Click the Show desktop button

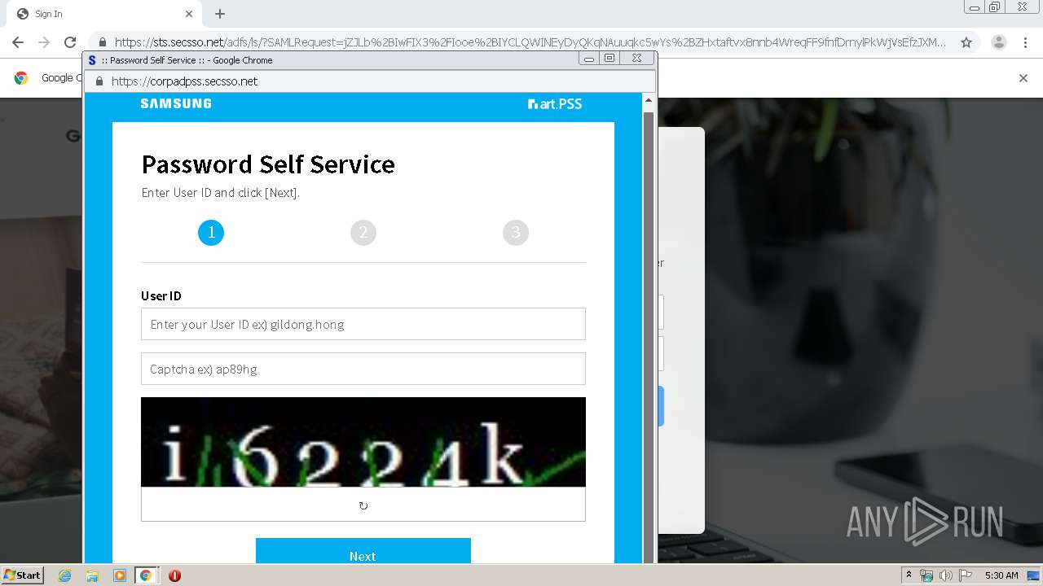[x=1034, y=575]
